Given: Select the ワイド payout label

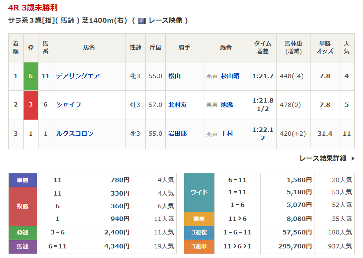Looking at the screenshot, I should 199,192.
